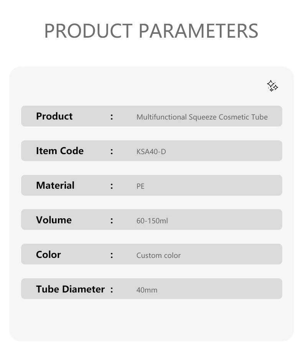Click the Custom color value
303x359 pixels.
tap(158, 255)
